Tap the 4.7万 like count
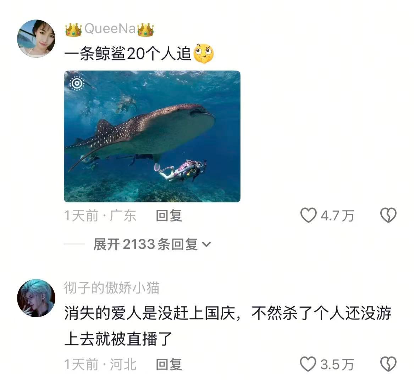 pos(337,216)
